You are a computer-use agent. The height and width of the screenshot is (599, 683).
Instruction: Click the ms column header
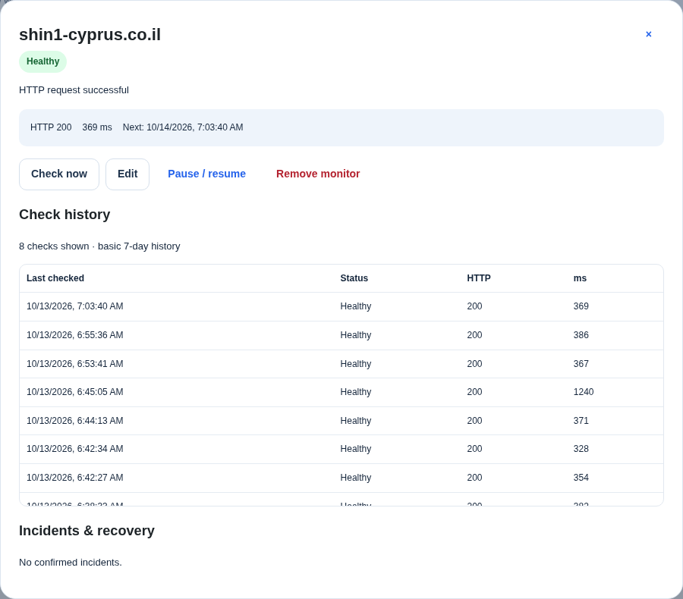pos(580,278)
